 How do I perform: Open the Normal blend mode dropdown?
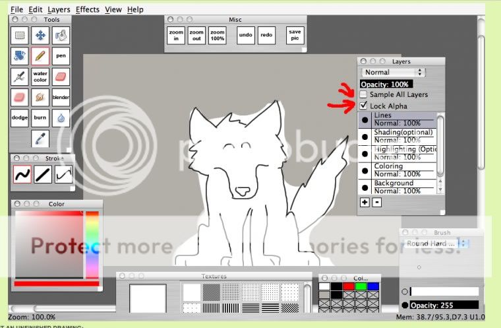(x=393, y=72)
